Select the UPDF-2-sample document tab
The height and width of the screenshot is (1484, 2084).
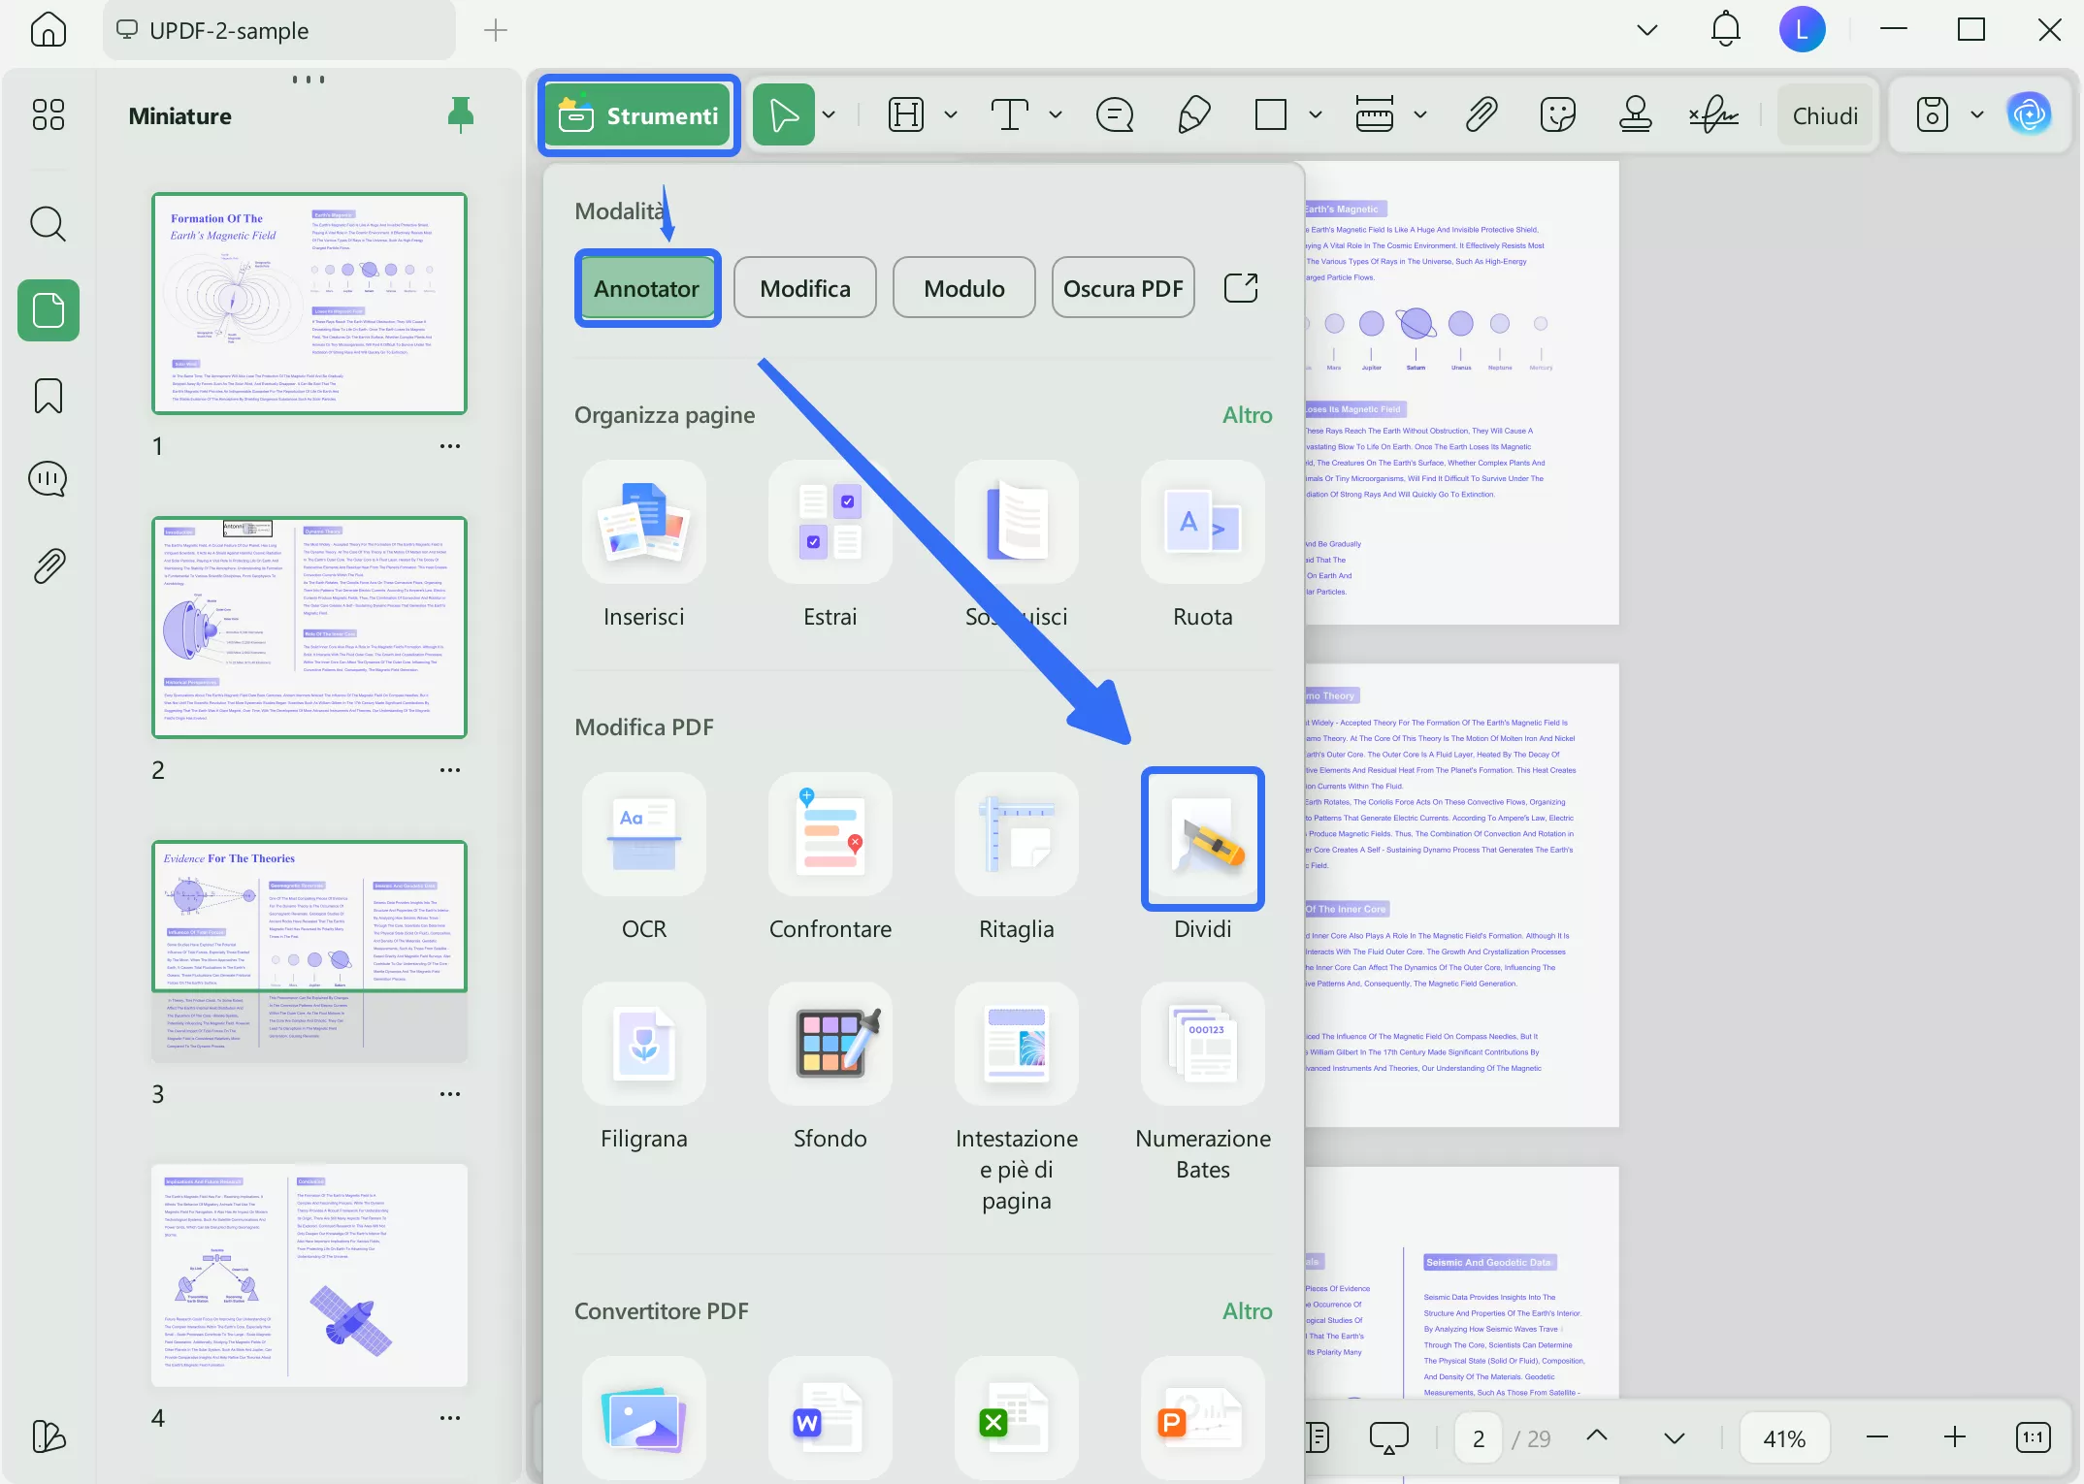tap(229, 31)
